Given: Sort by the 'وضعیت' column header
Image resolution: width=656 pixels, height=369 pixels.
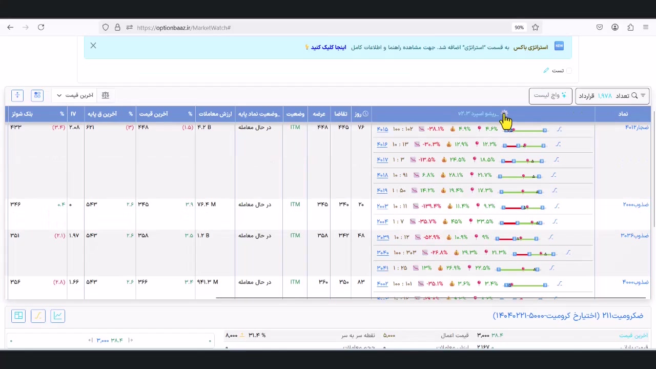Looking at the screenshot, I should pyautogui.click(x=295, y=114).
